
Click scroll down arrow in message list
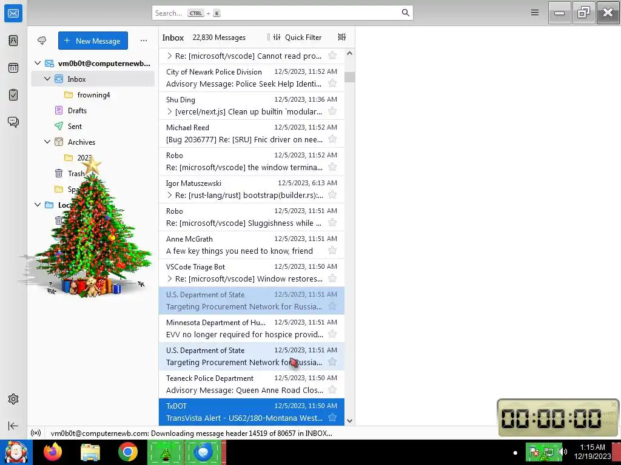[x=350, y=421]
